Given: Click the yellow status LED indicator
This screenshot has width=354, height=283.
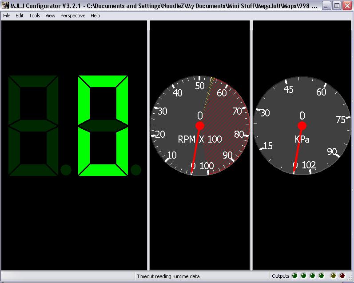Looking at the screenshot, I should coord(333,275).
